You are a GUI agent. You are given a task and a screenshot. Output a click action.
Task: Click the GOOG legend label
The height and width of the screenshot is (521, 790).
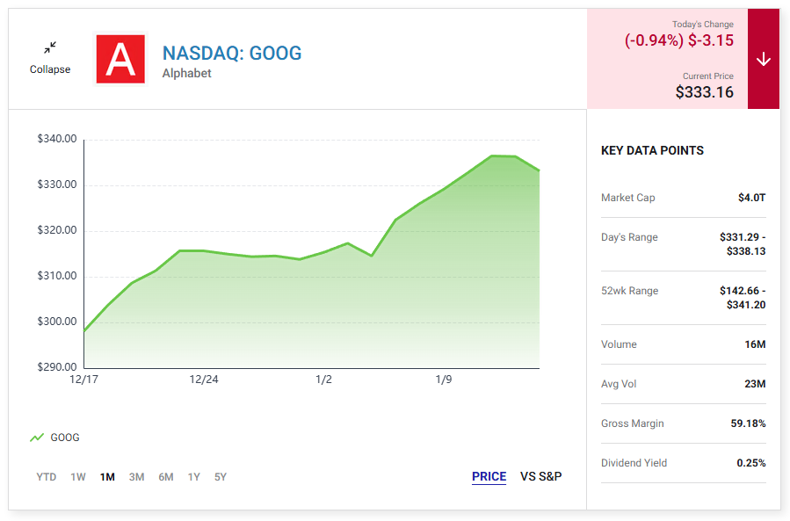65,438
